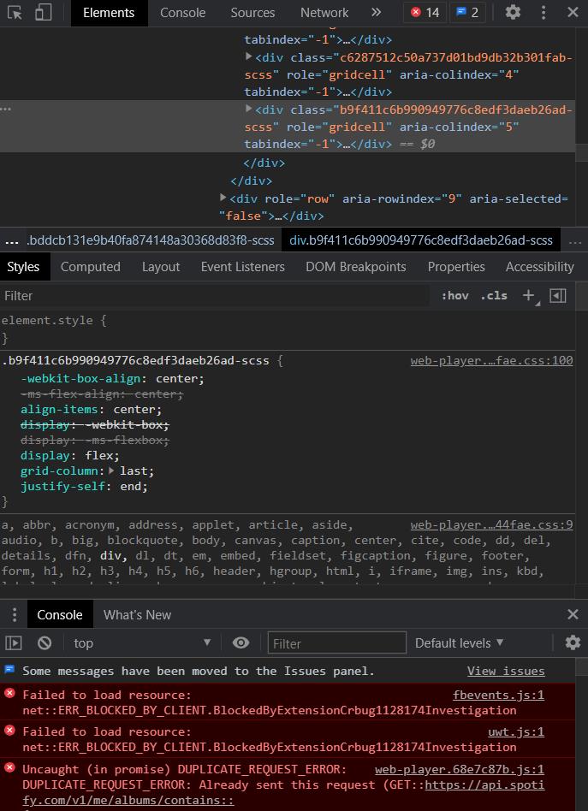
Task: Expand the aria-rowindex 9 row div
Action: tap(223, 198)
